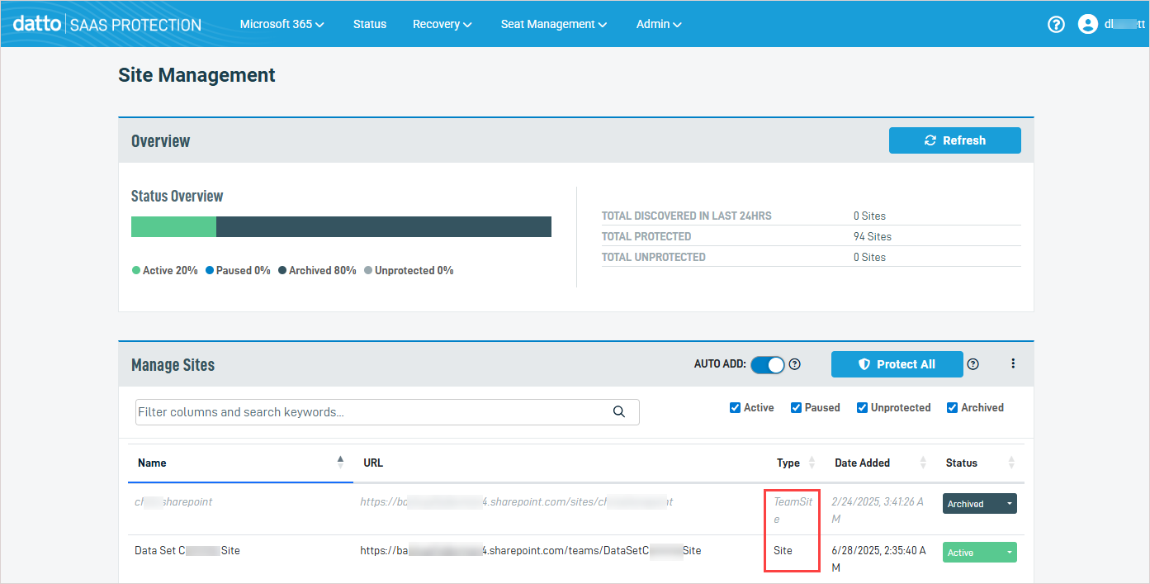Expand the Microsoft 365 dropdown menu
The image size is (1150, 584).
click(x=282, y=24)
